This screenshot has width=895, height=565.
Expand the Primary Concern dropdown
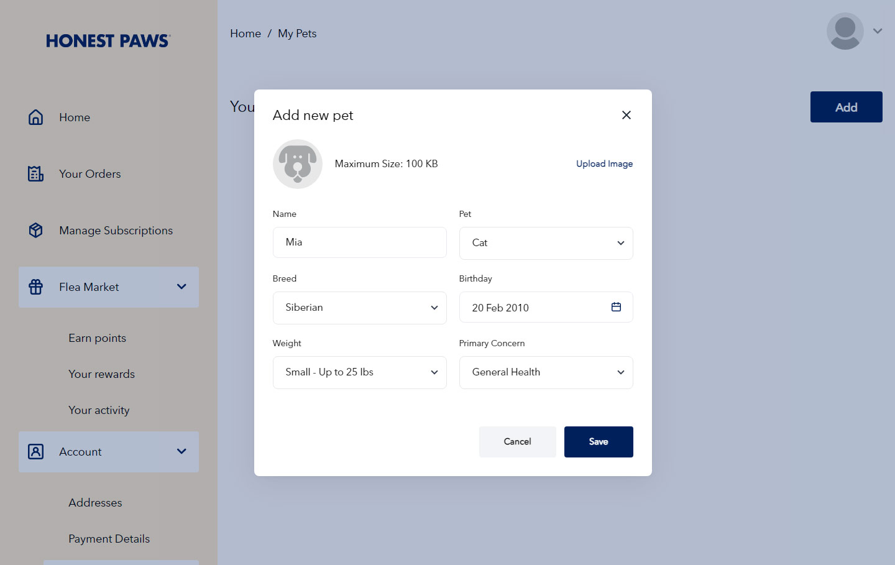click(546, 372)
